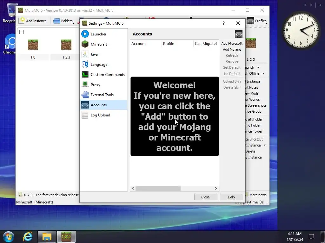Image resolution: width=325 pixels, height=243 pixels.
Task: Open External Tools settings page
Action: point(104,95)
